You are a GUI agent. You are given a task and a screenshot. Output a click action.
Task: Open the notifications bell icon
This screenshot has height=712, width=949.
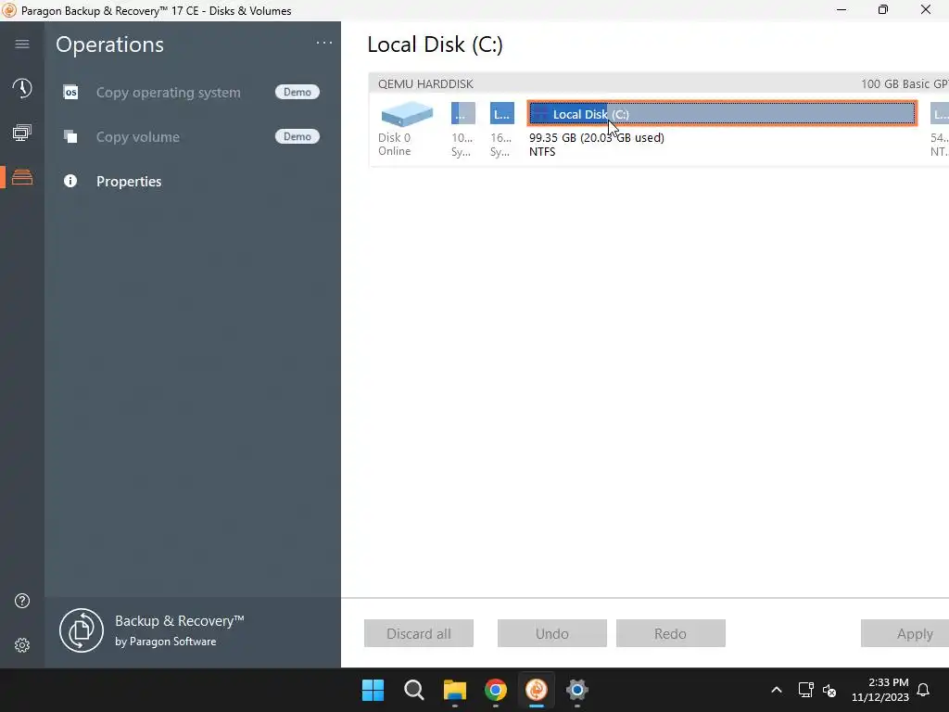[924, 690]
